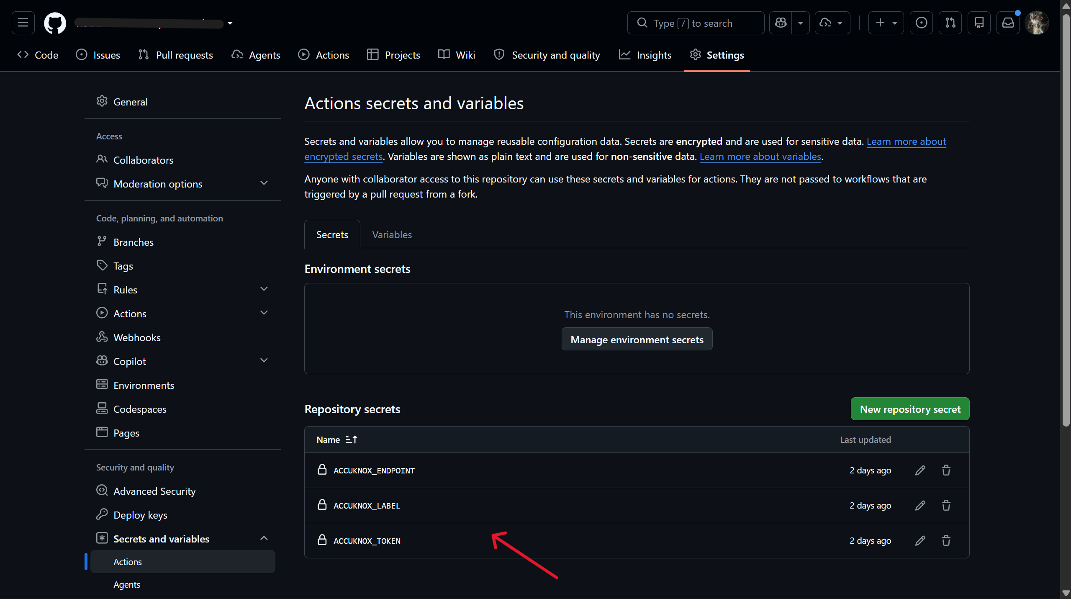Image resolution: width=1071 pixels, height=599 pixels.
Task: Open Collaborators settings
Action: tap(182, 160)
